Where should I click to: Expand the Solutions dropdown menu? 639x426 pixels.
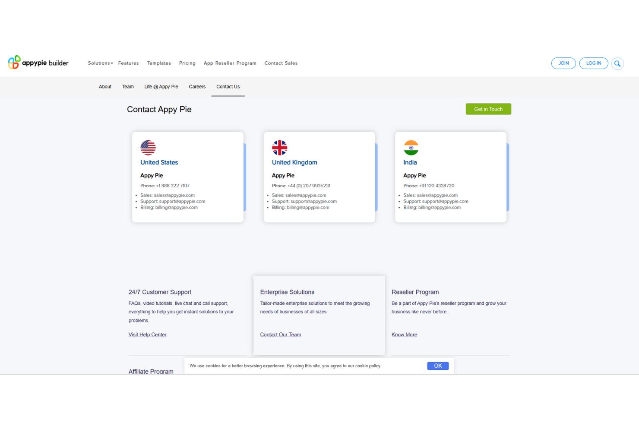[100, 63]
